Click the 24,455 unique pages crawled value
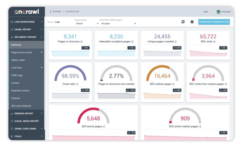 tap(162, 37)
